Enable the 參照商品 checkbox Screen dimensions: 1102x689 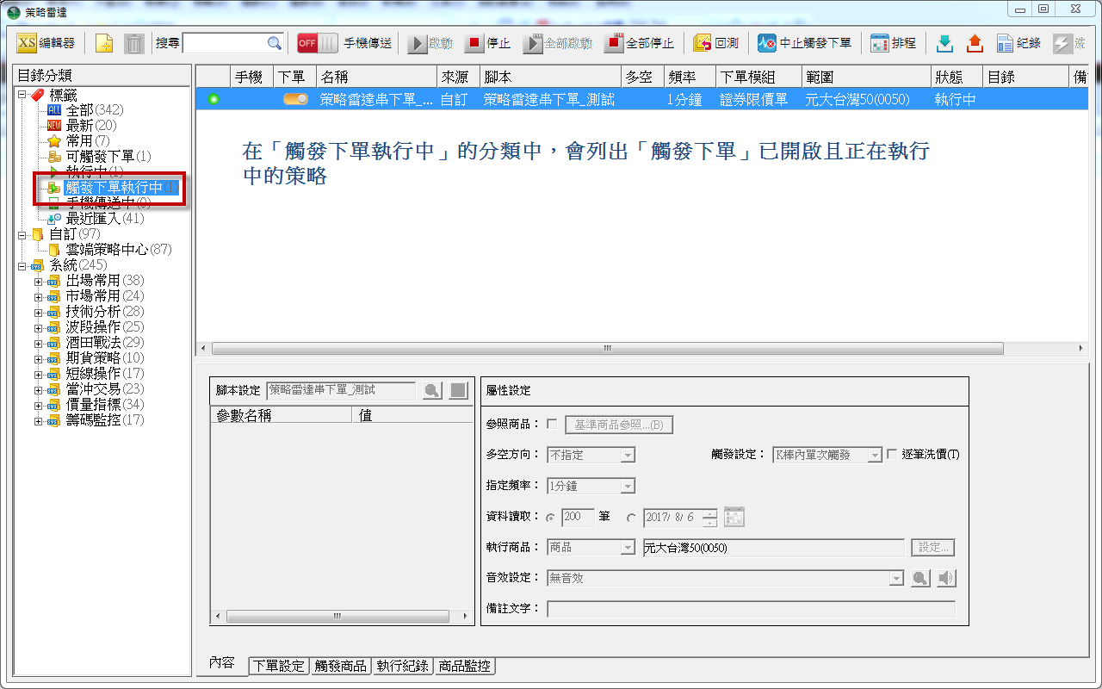pyautogui.click(x=552, y=424)
